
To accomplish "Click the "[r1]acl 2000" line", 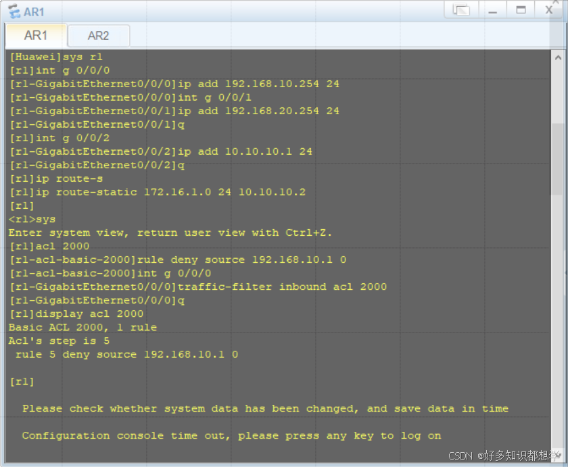I will pyautogui.click(x=49, y=246).
